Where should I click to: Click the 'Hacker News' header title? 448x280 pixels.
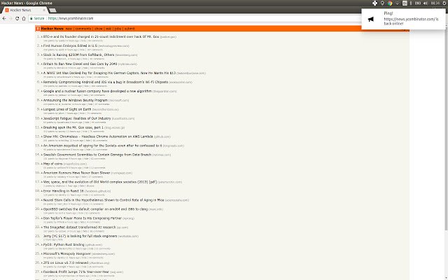click(x=52, y=29)
